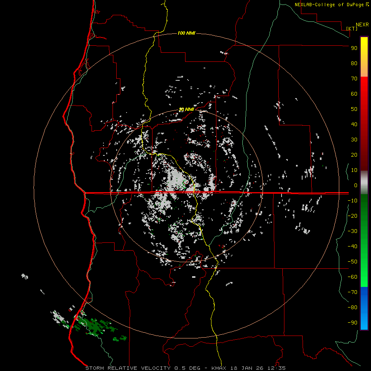Click the "KMAX 18 JAN 26 12:35" timestamp
This screenshot has height=371, width=371.
point(249,368)
